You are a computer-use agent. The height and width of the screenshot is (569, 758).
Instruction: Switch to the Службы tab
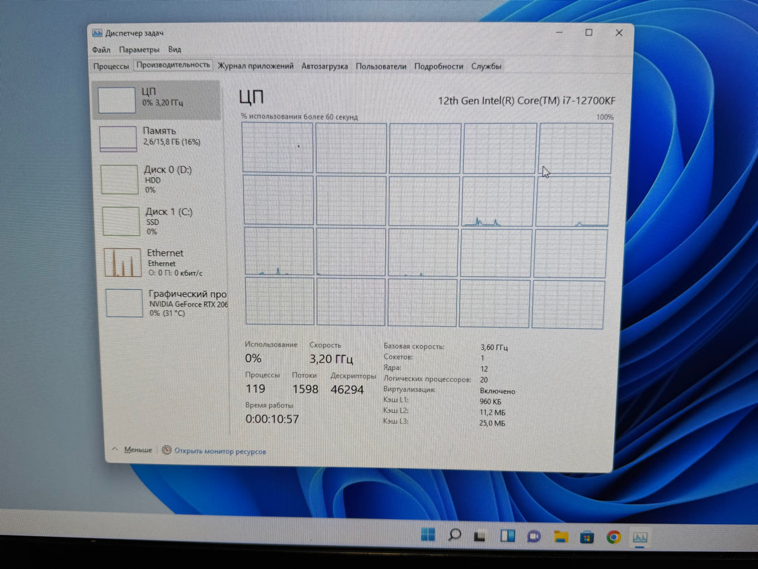tap(486, 66)
